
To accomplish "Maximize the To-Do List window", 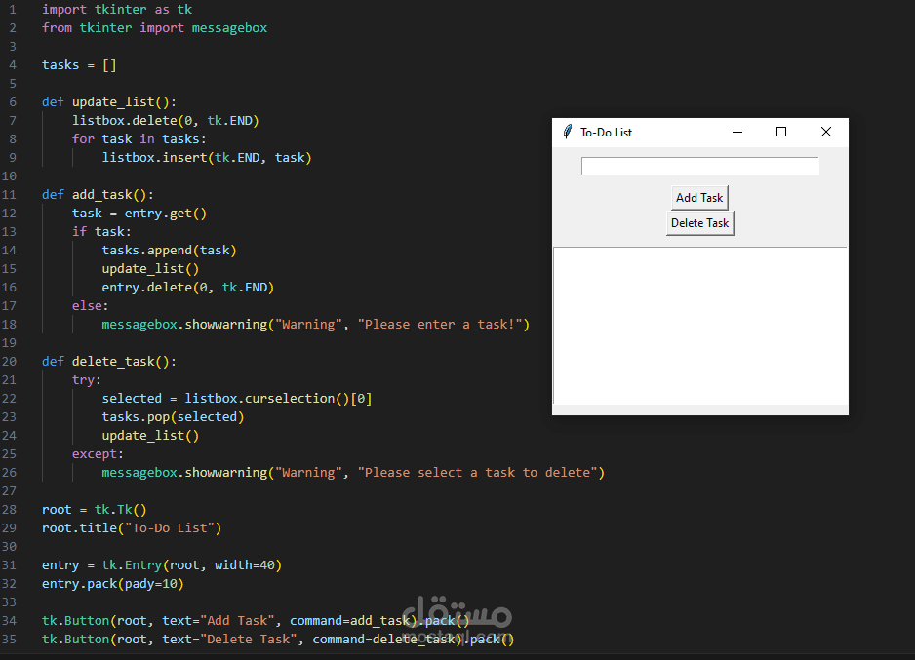I will point(780,132).
